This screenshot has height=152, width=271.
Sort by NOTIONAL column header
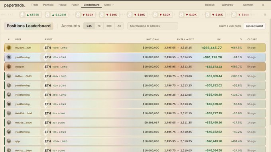pyautogui.click(x=153, y=39)
